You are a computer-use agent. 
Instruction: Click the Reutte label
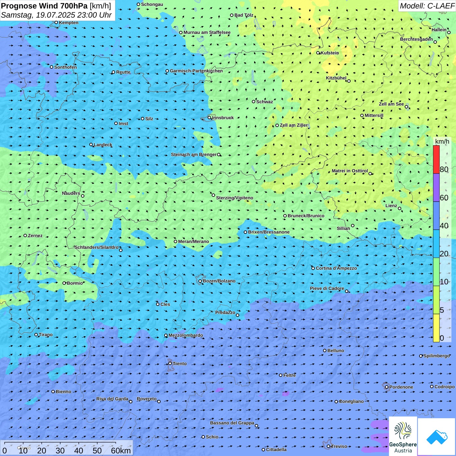(x=123, y=72)
